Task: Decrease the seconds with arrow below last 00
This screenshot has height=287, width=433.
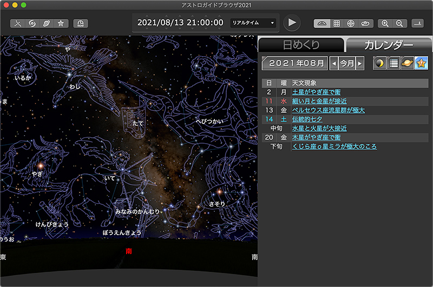Action: pyautogui.click(x=219, y=29)
